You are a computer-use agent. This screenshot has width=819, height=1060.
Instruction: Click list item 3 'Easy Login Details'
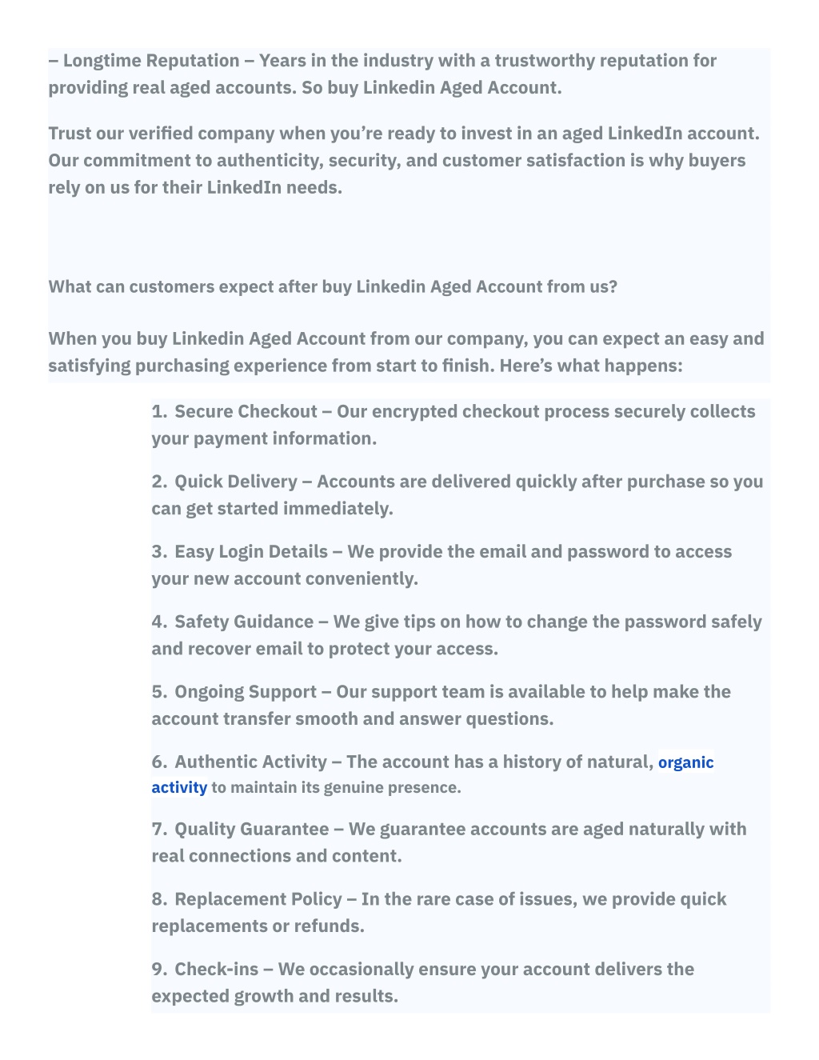click(x=441, y=565)
